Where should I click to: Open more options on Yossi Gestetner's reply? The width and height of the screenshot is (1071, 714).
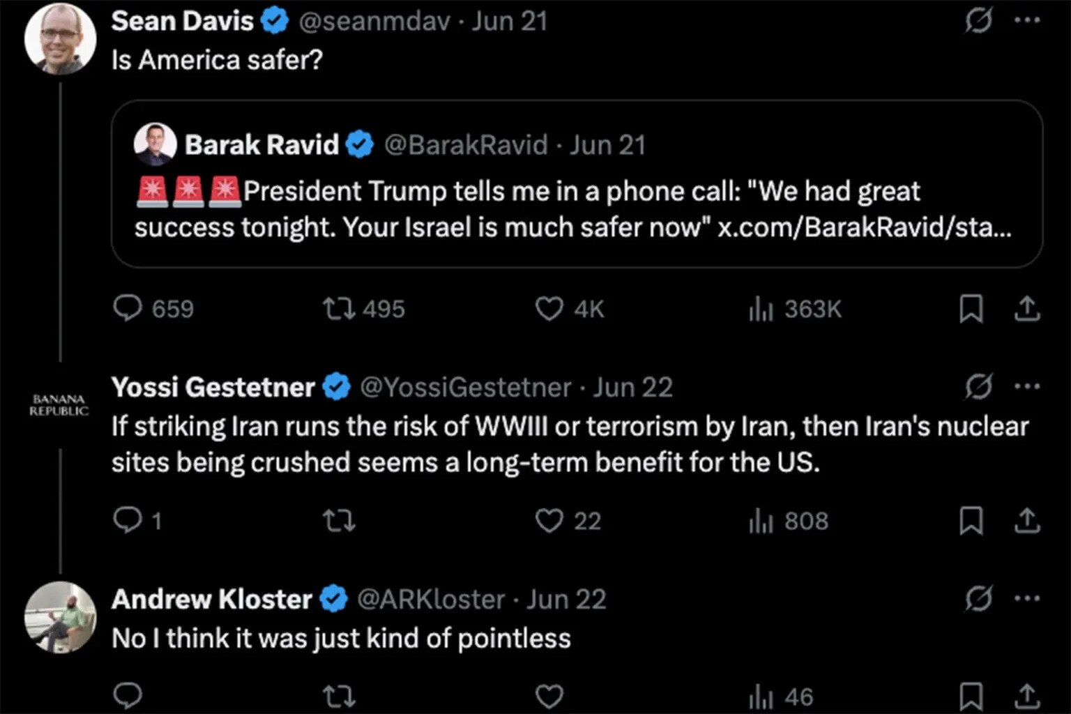coord(1027,386)
